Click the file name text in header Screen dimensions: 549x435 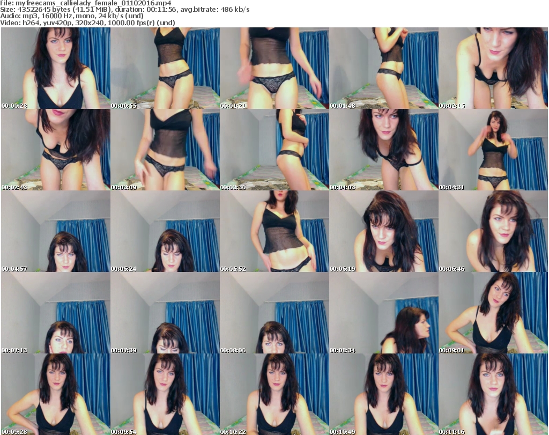pyautogui.click(x=86, y=3)
